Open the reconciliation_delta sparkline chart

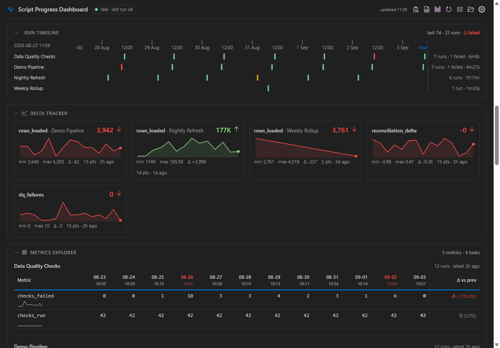click(x=423, y=148)
